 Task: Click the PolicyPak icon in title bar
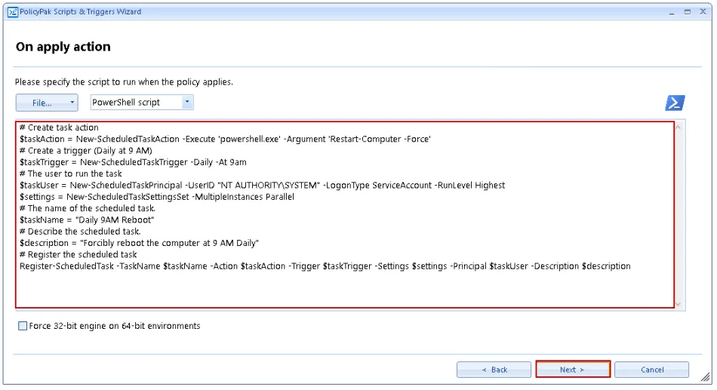pos(13,12)
